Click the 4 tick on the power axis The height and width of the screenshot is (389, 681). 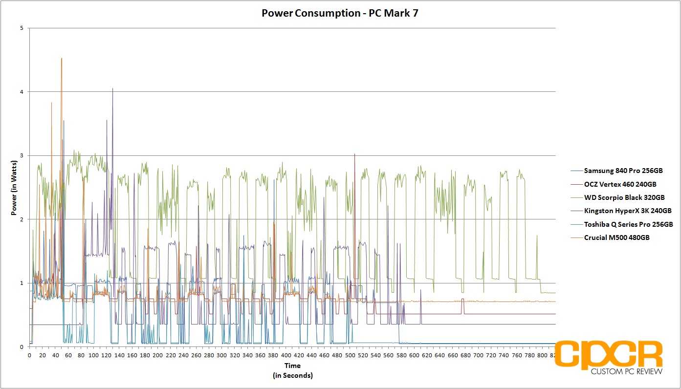click(22, 92)
